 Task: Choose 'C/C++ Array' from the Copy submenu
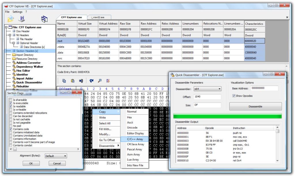tap(135, 139)
